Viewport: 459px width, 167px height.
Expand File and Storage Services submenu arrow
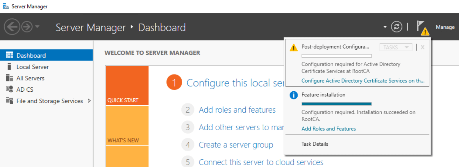(89, 101)
